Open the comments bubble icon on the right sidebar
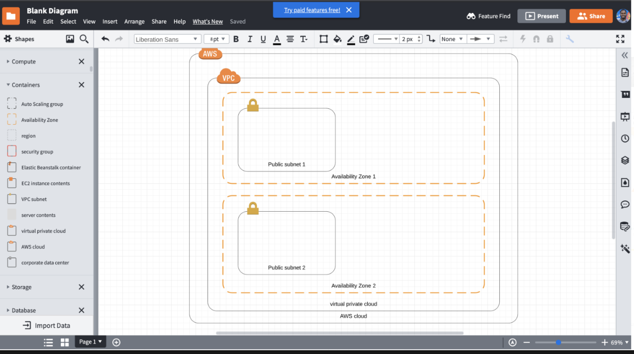This screenshot has width=634, height=354. click(625, 204)
